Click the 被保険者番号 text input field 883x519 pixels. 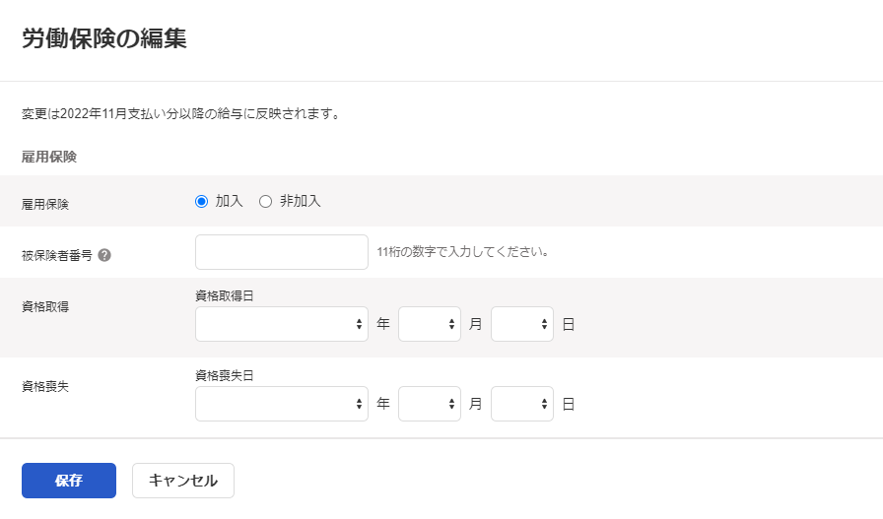[281, 252]
